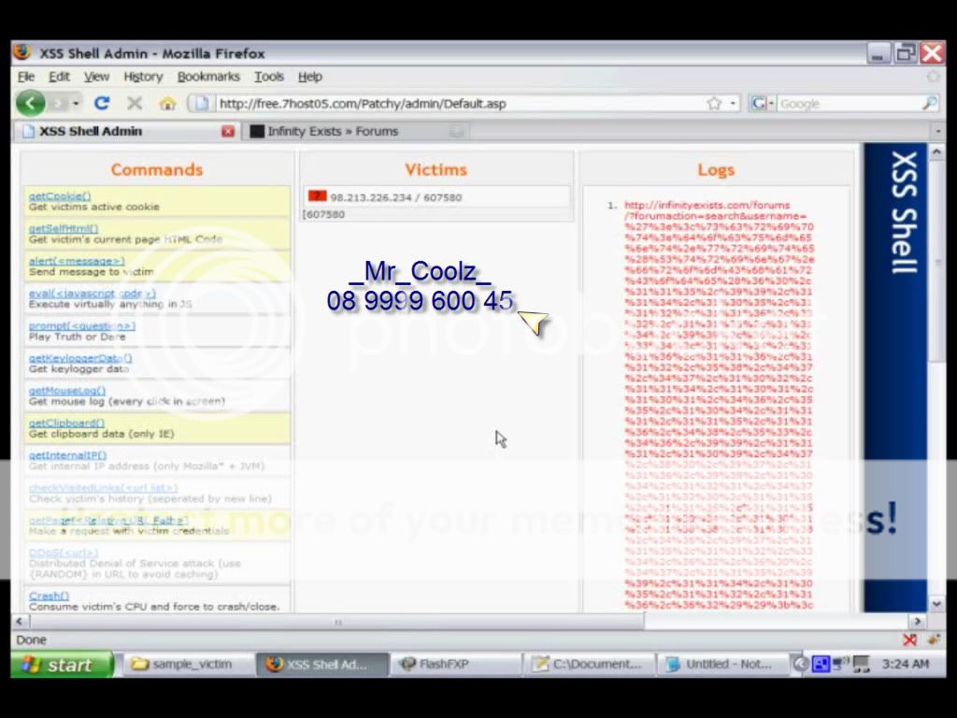Screen dimensions: 957x718
Task: Click the orange icon at status bar's right end
Action: pyautogui.click(x=934, y=639)
